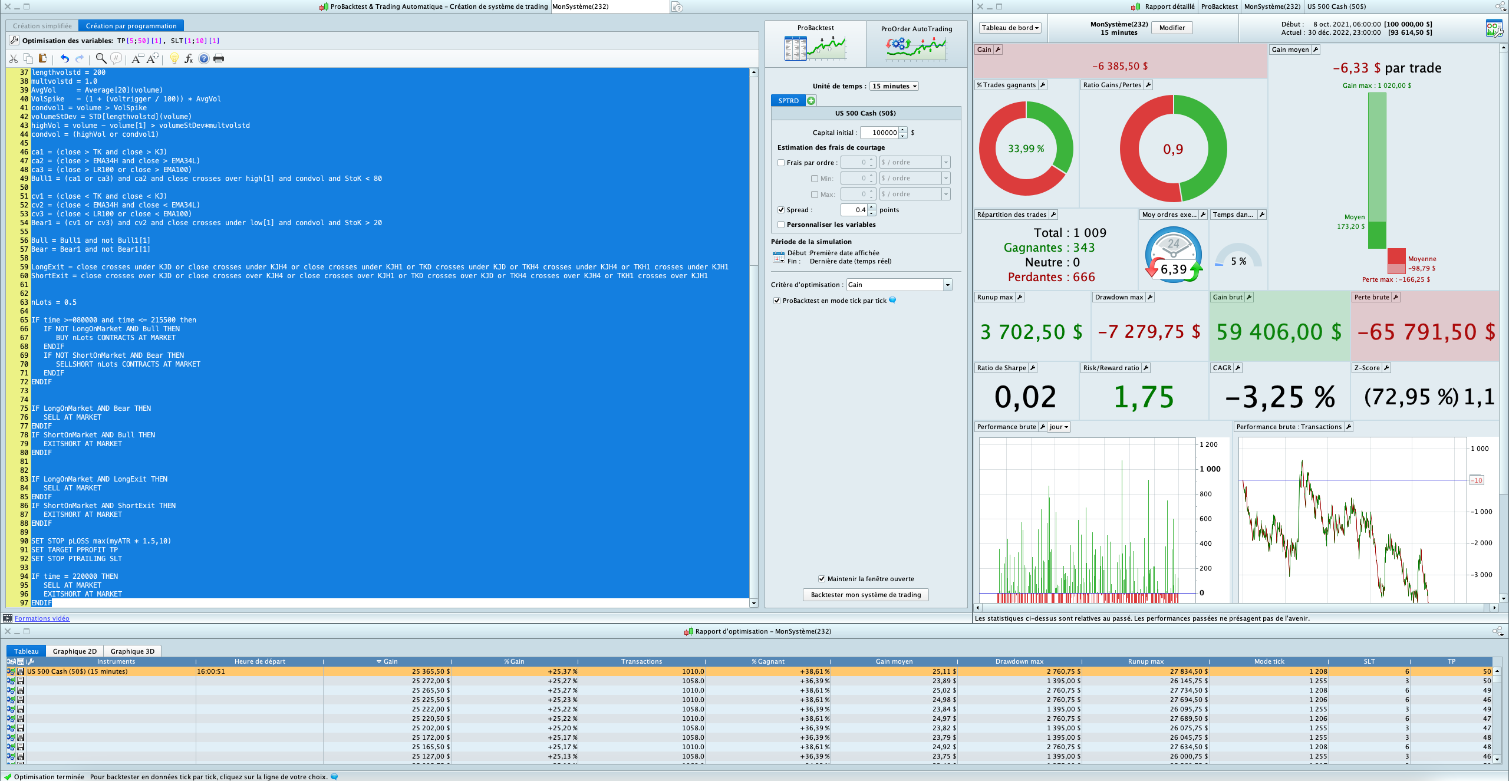Increase editor font size

[x=153, y=58]
